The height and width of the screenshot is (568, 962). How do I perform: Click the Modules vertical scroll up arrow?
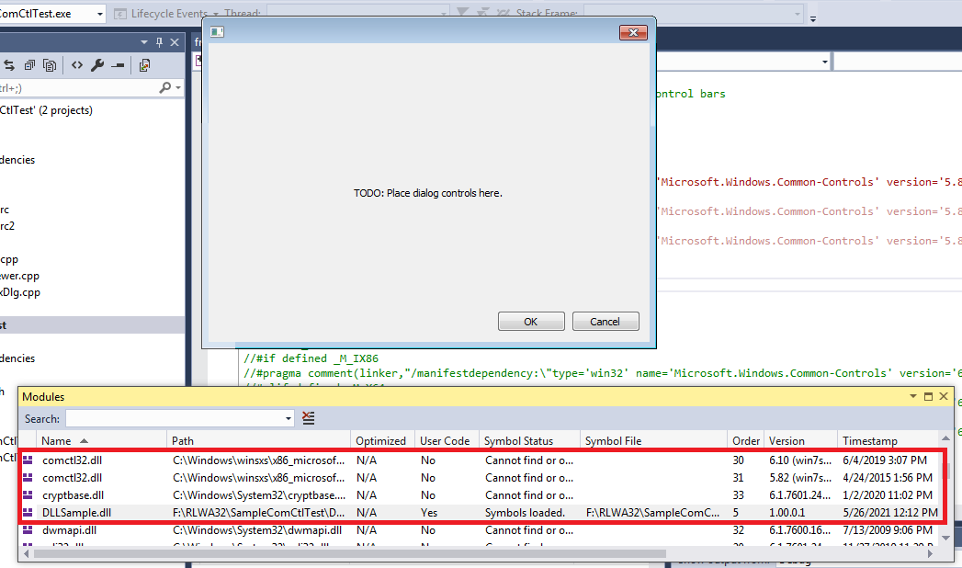[x=945, y=438]
